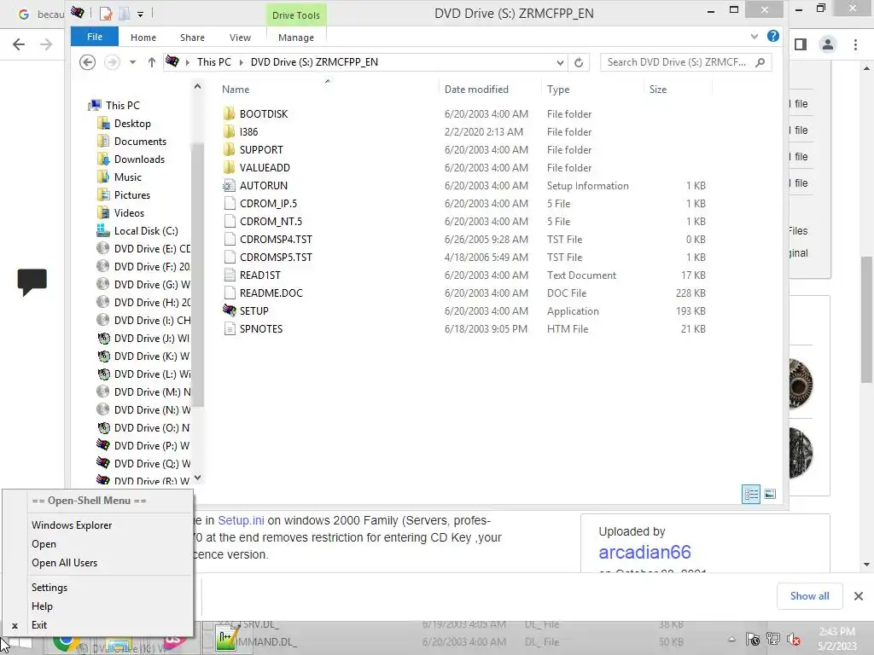
Task: Select the VALUEADD folder
Action: coord(265,168)
